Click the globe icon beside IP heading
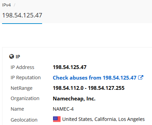This screenshot has height=125, width=152. coord(12,56)
